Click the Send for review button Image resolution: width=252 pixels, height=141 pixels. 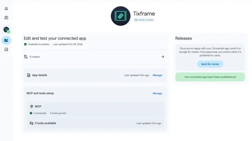click(x=210, y=64)
